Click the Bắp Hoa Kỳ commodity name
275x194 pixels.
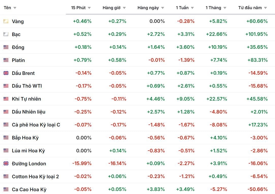point(25,138)
